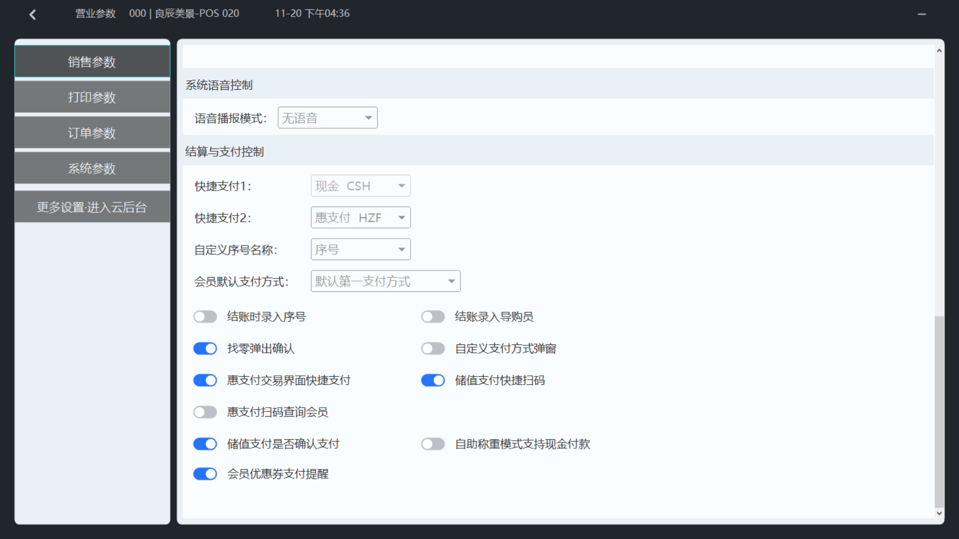Turn on 自助称重模式支持现金付款 switch
959x539 pixels.
(x=433, y=444)
